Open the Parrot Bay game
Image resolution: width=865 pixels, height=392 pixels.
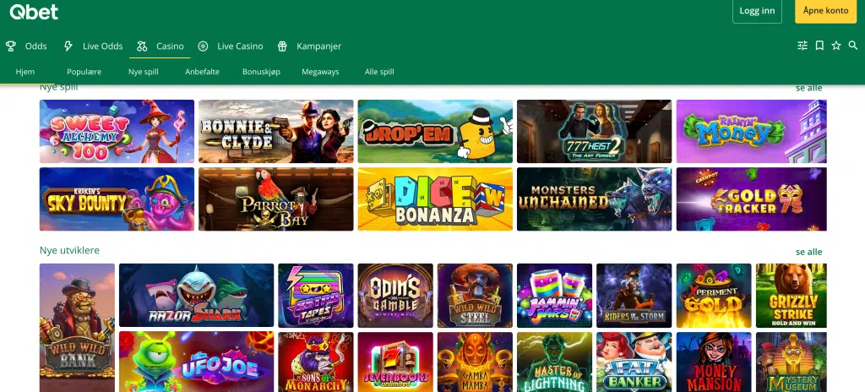[276, 199]
